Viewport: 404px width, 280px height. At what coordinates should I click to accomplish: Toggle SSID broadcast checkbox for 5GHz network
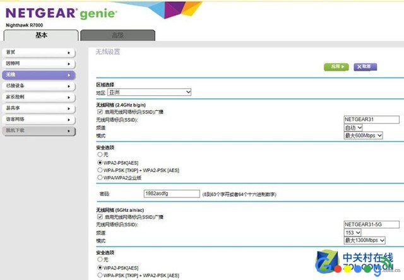pos(100,217)
